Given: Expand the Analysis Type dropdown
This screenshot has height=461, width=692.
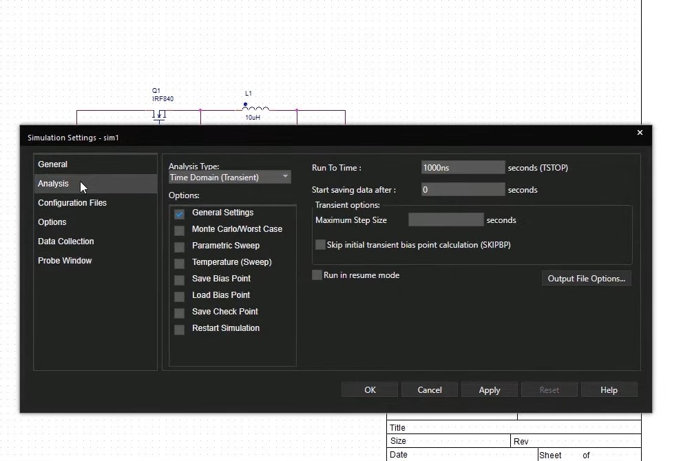Looking at the screenshot, I should click(x=229, y=178).
